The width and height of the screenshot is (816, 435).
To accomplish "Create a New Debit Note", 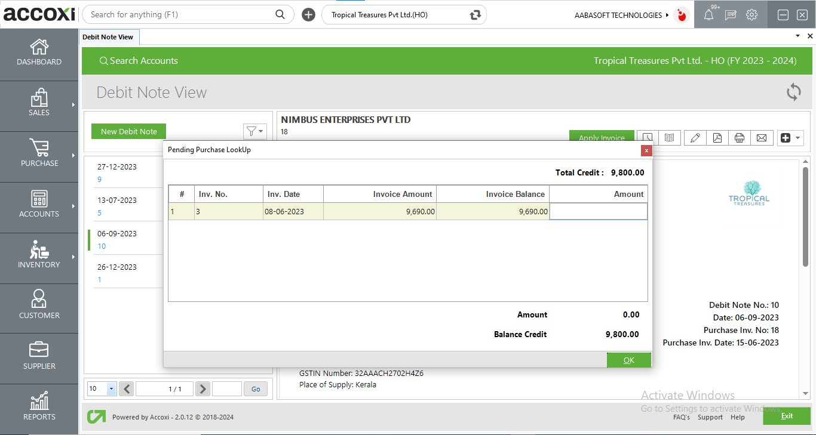I will 128,131.
